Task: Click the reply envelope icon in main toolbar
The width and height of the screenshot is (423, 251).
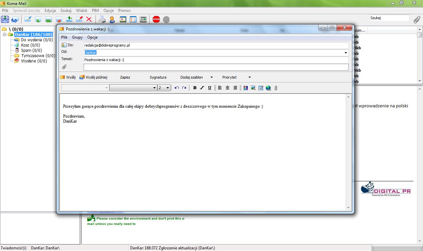Action: coord(38,19)
